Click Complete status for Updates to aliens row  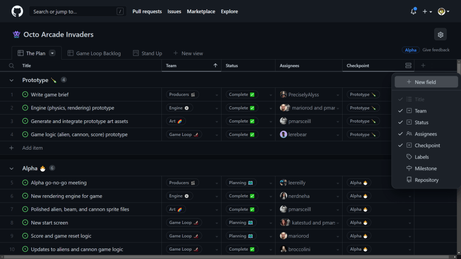[x=242, y=249]
